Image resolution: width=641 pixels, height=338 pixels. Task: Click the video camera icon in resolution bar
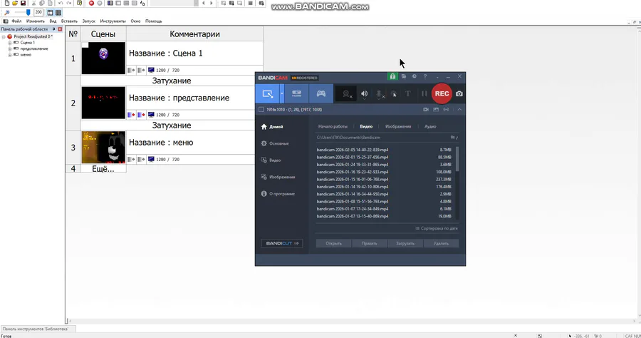tap(426, 110)
